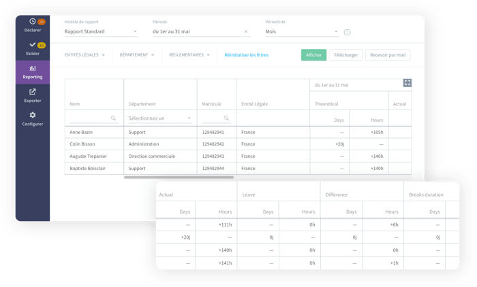Expand the Règlementaires filter

pyautogui.click(x=189, y=55)
